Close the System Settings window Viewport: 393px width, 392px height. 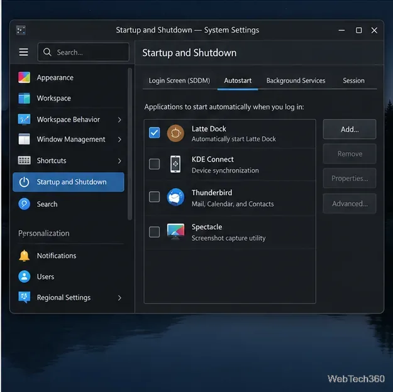click(374, 30)
